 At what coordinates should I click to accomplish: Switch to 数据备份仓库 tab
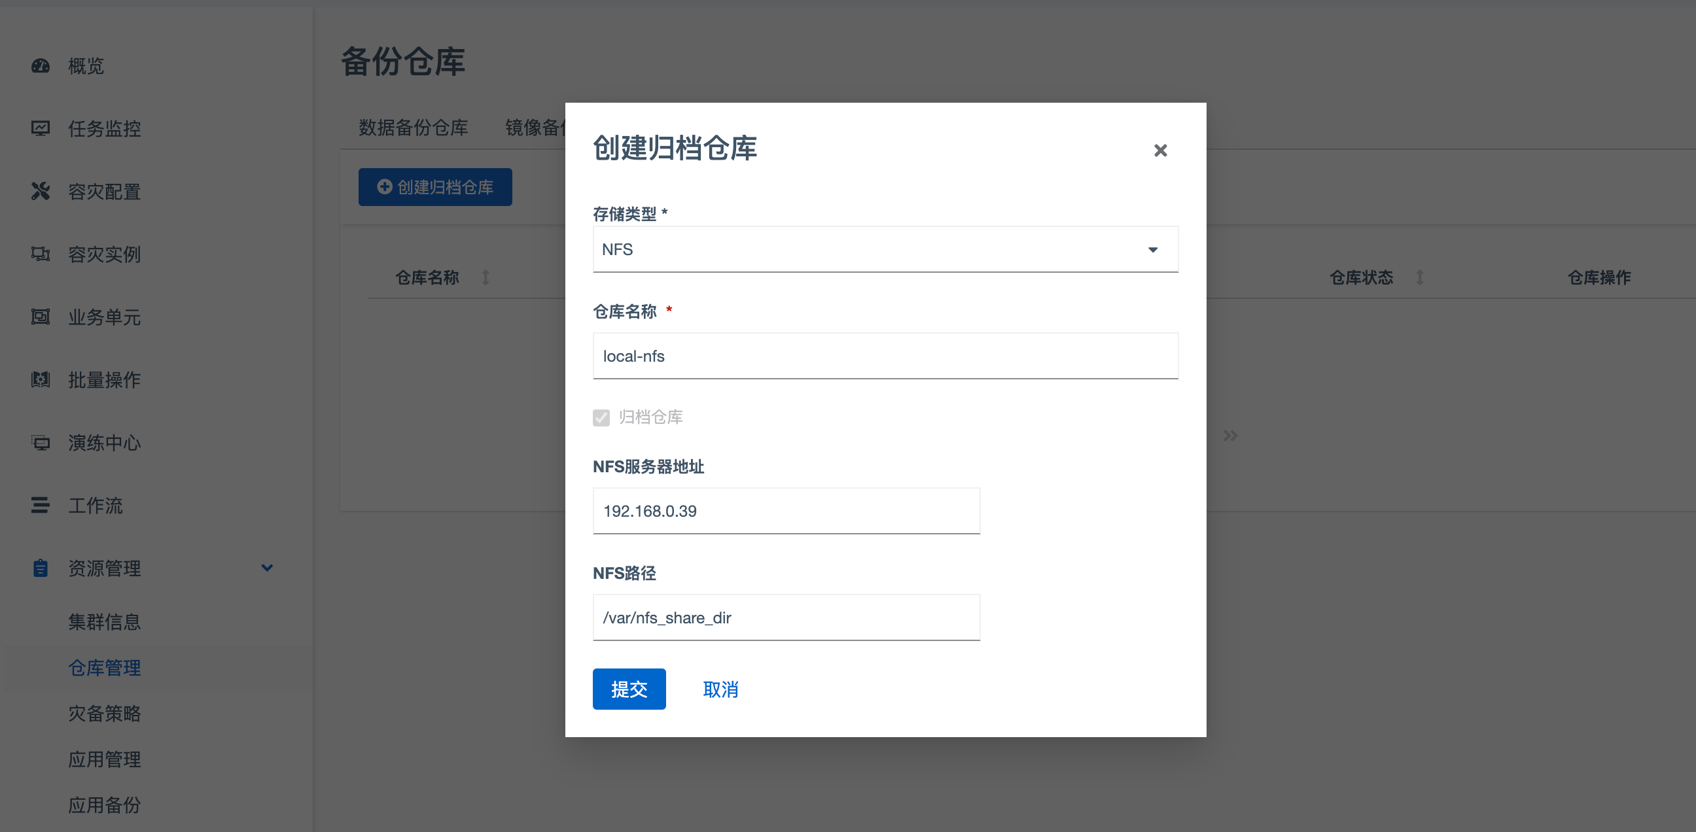pyautogui.click(x=414, y=128)
